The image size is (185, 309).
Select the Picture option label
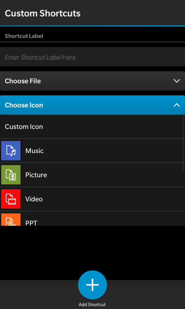coord(36,175)
